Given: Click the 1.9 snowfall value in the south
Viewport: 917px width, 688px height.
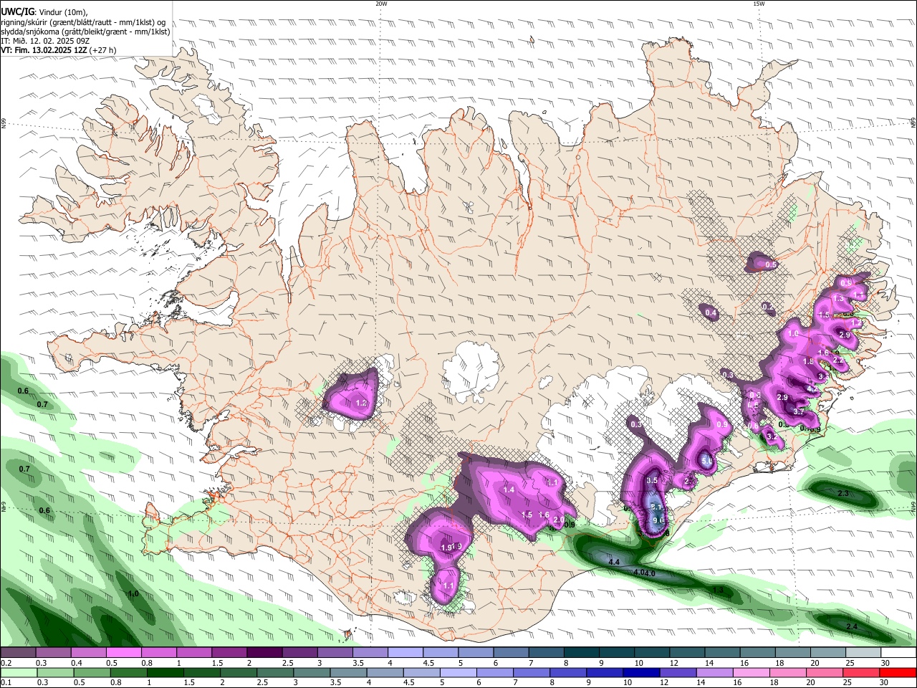Looking at the screenshot, I should [x=446, y=548].
